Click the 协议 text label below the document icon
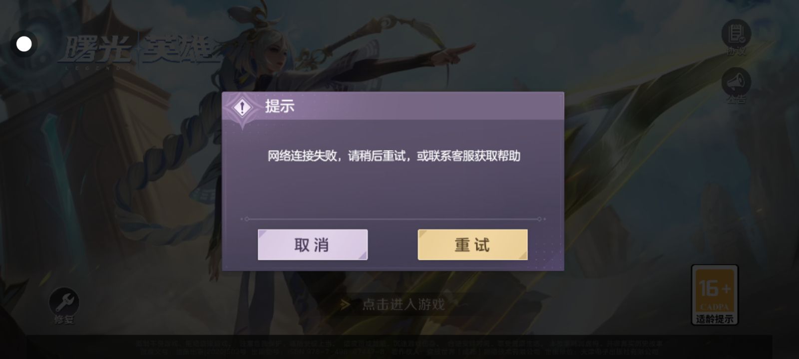799x359 pixels. pyautogui.click(x=736, y=50)
